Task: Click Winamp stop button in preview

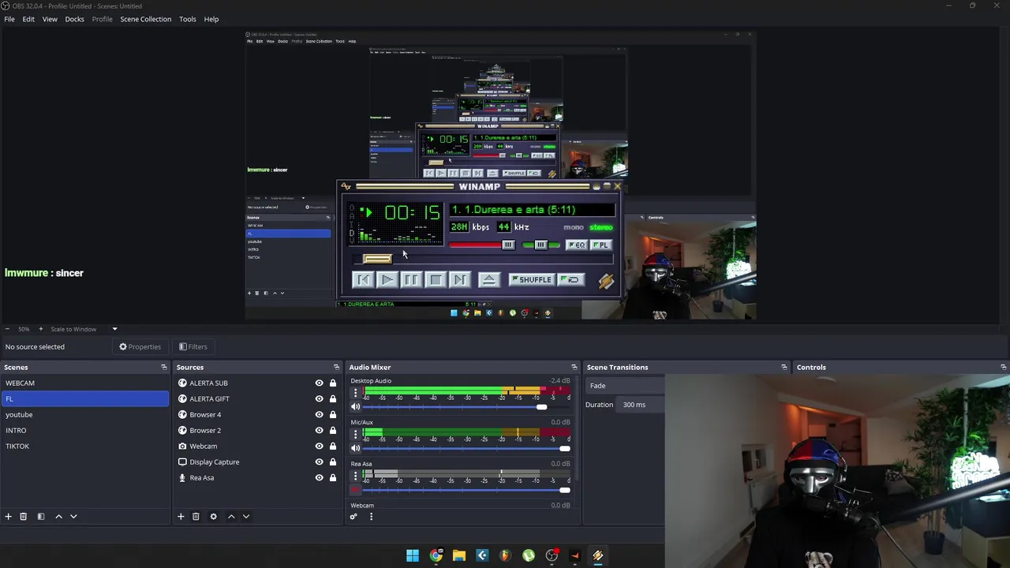Action: pos(436,279)
